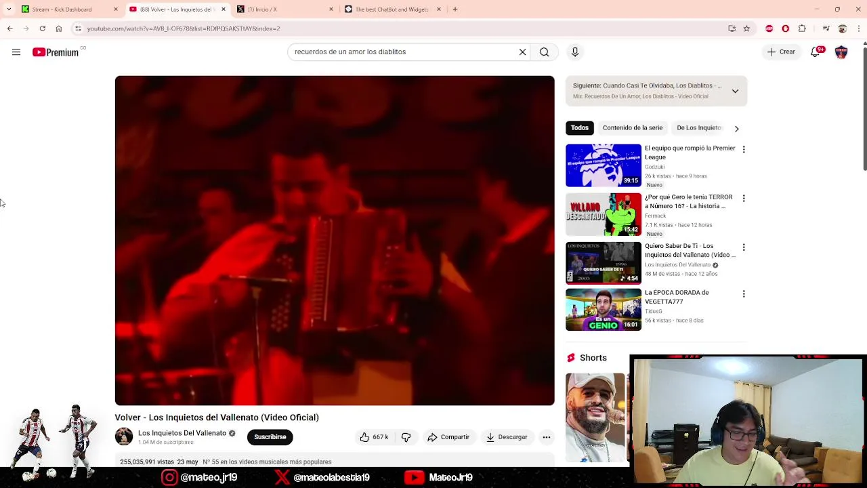
Task: Bookmark this page with star
Action: coord(746,28)
